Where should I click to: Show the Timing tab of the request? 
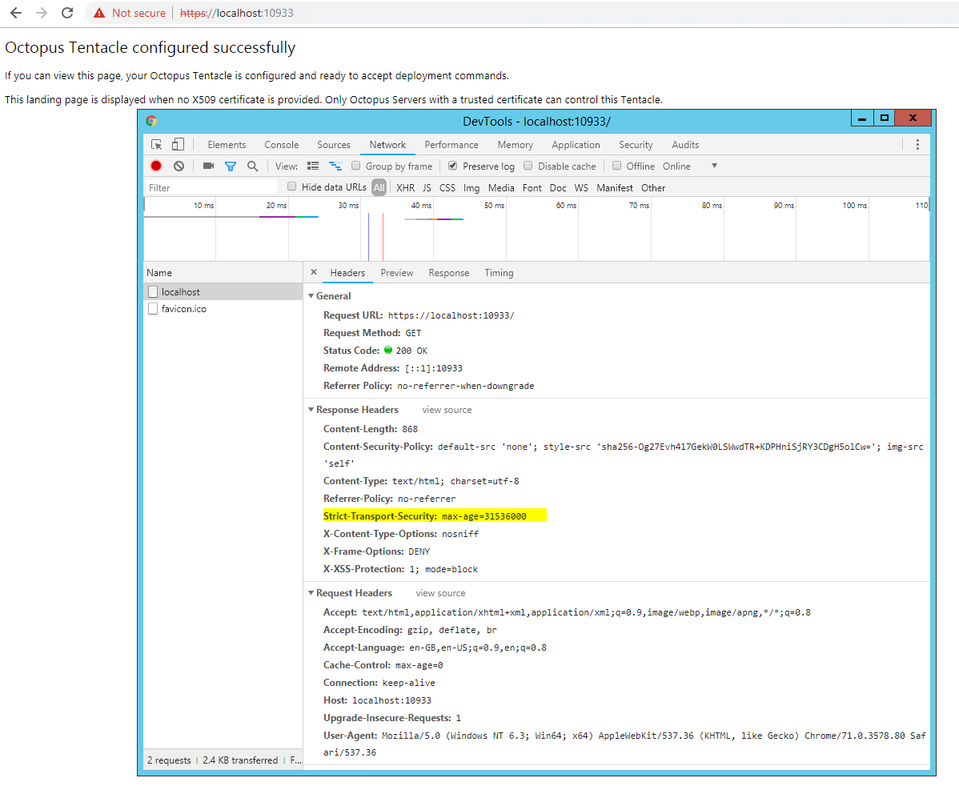click(499, 273)
